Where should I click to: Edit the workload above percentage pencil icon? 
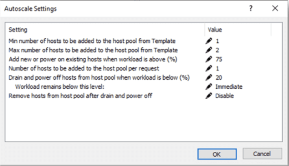tap(209, 59)
